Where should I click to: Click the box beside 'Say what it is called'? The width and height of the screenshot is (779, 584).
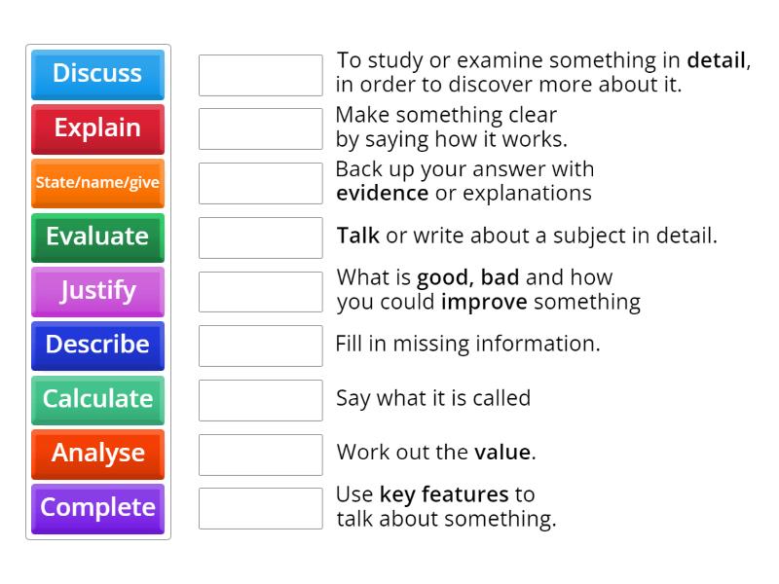click(x=259, y=400)
